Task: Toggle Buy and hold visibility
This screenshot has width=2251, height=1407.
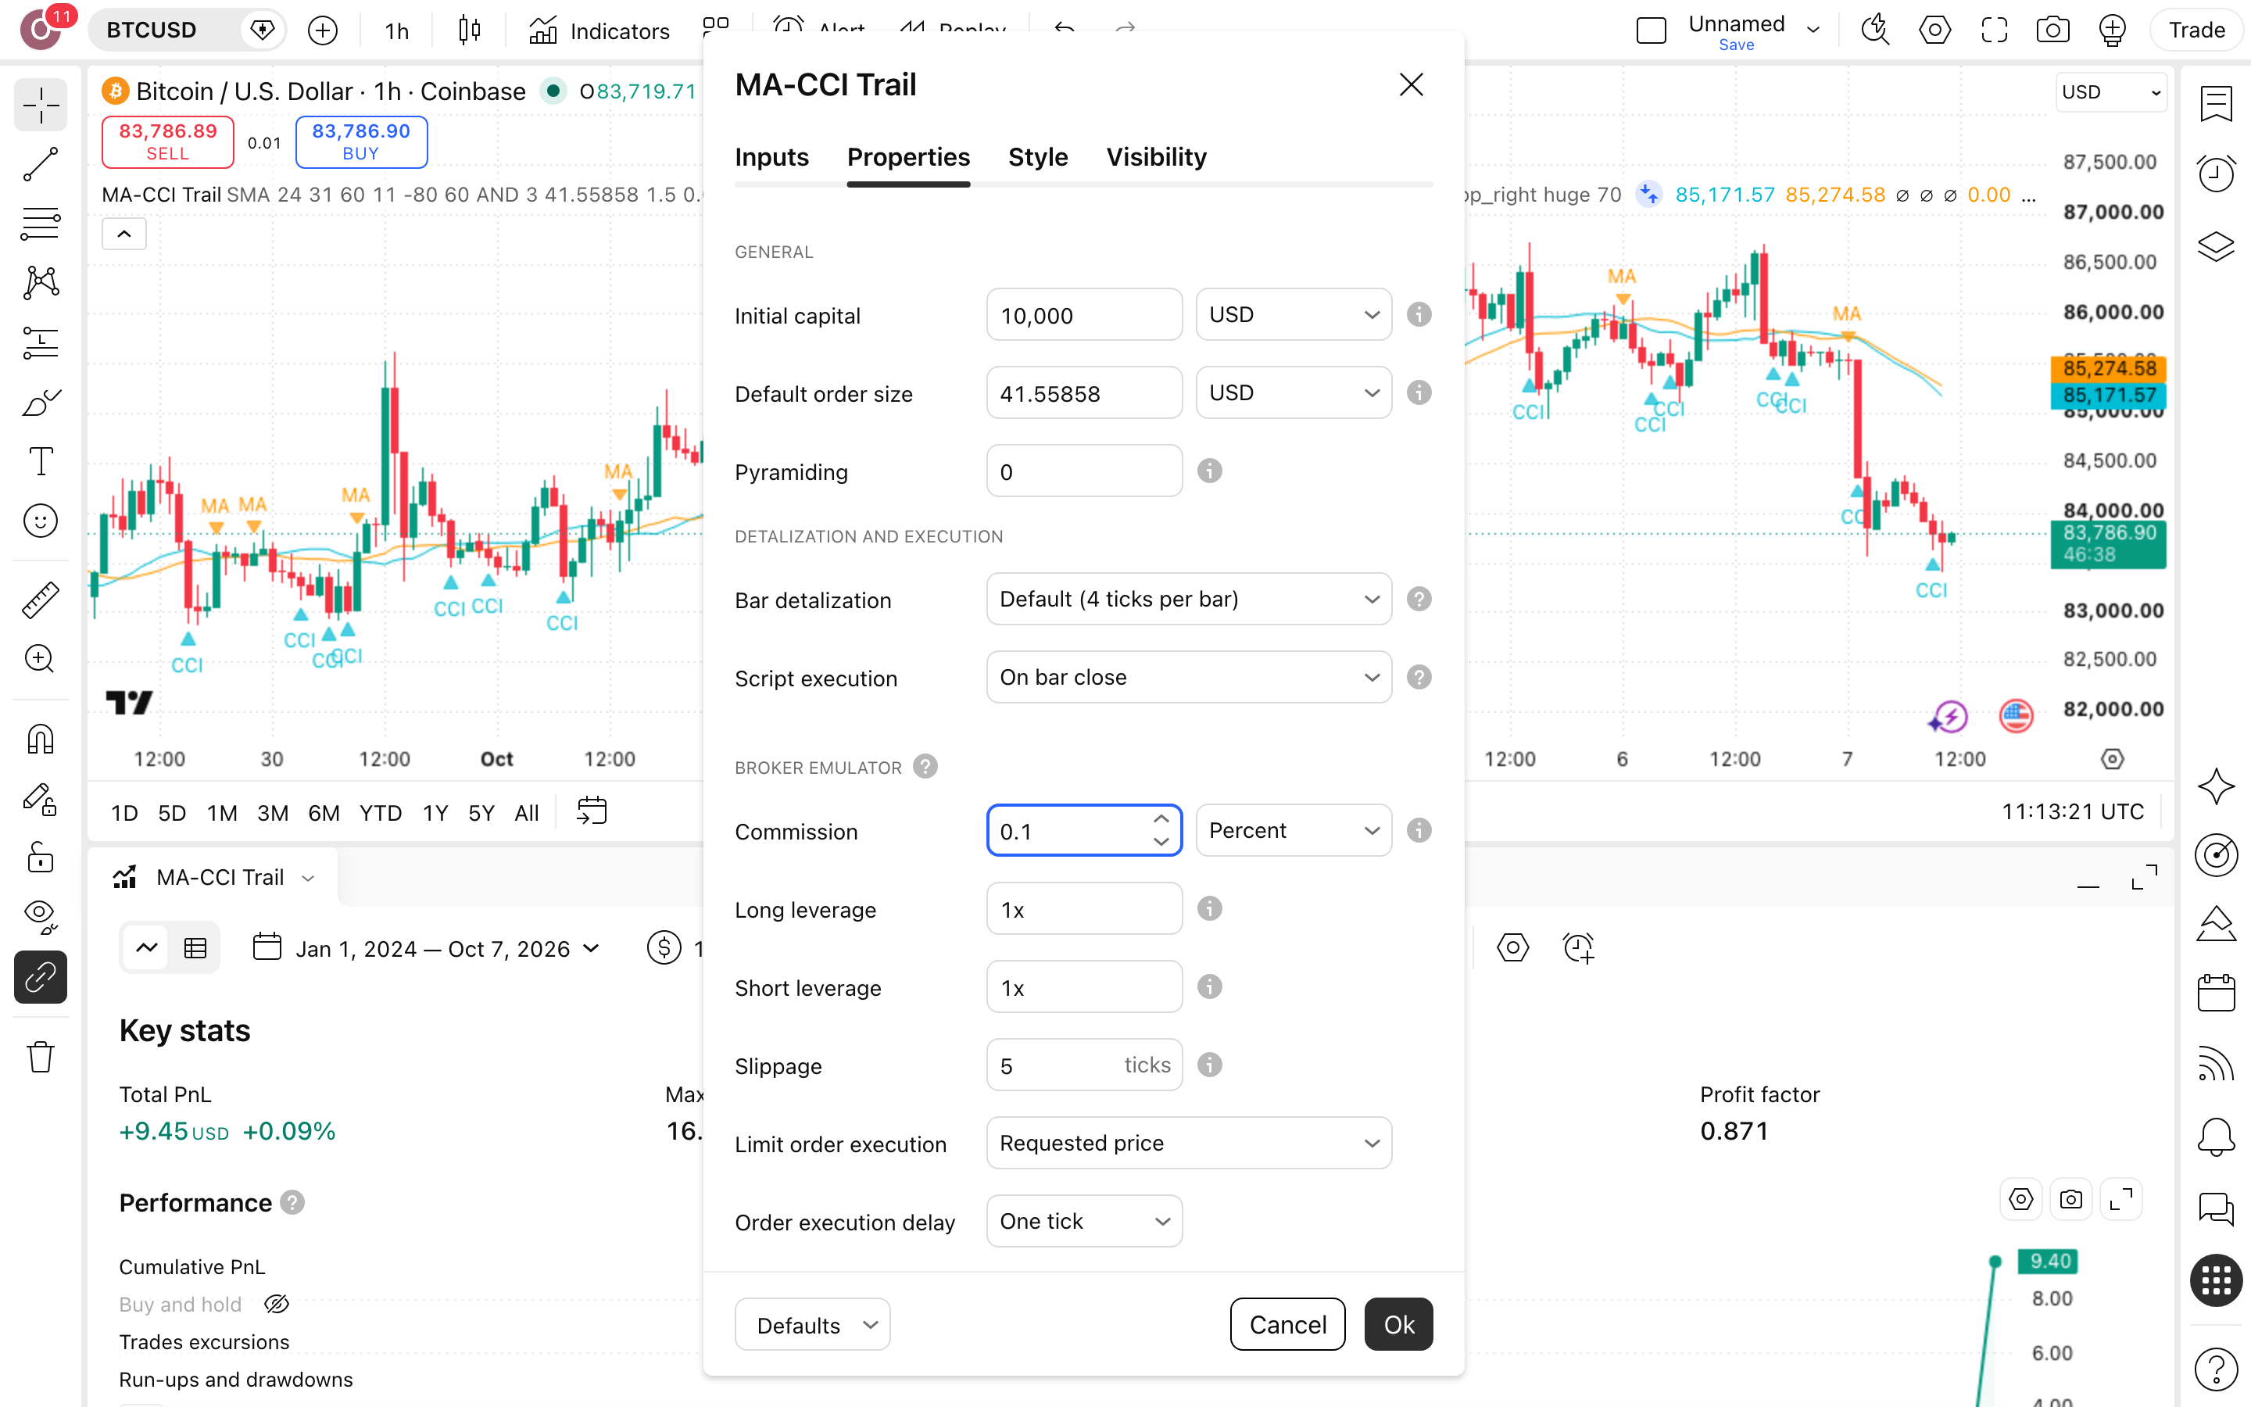Action: (276, 1304)
